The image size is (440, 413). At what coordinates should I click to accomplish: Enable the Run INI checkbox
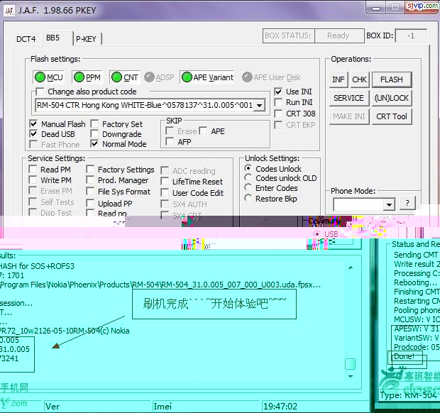[x=278, y=102]
